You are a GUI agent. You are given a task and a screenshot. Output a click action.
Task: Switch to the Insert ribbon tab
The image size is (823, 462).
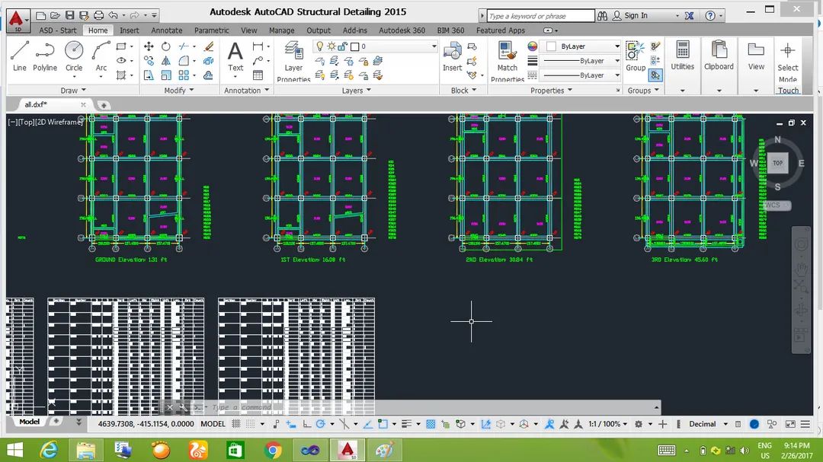129,30
